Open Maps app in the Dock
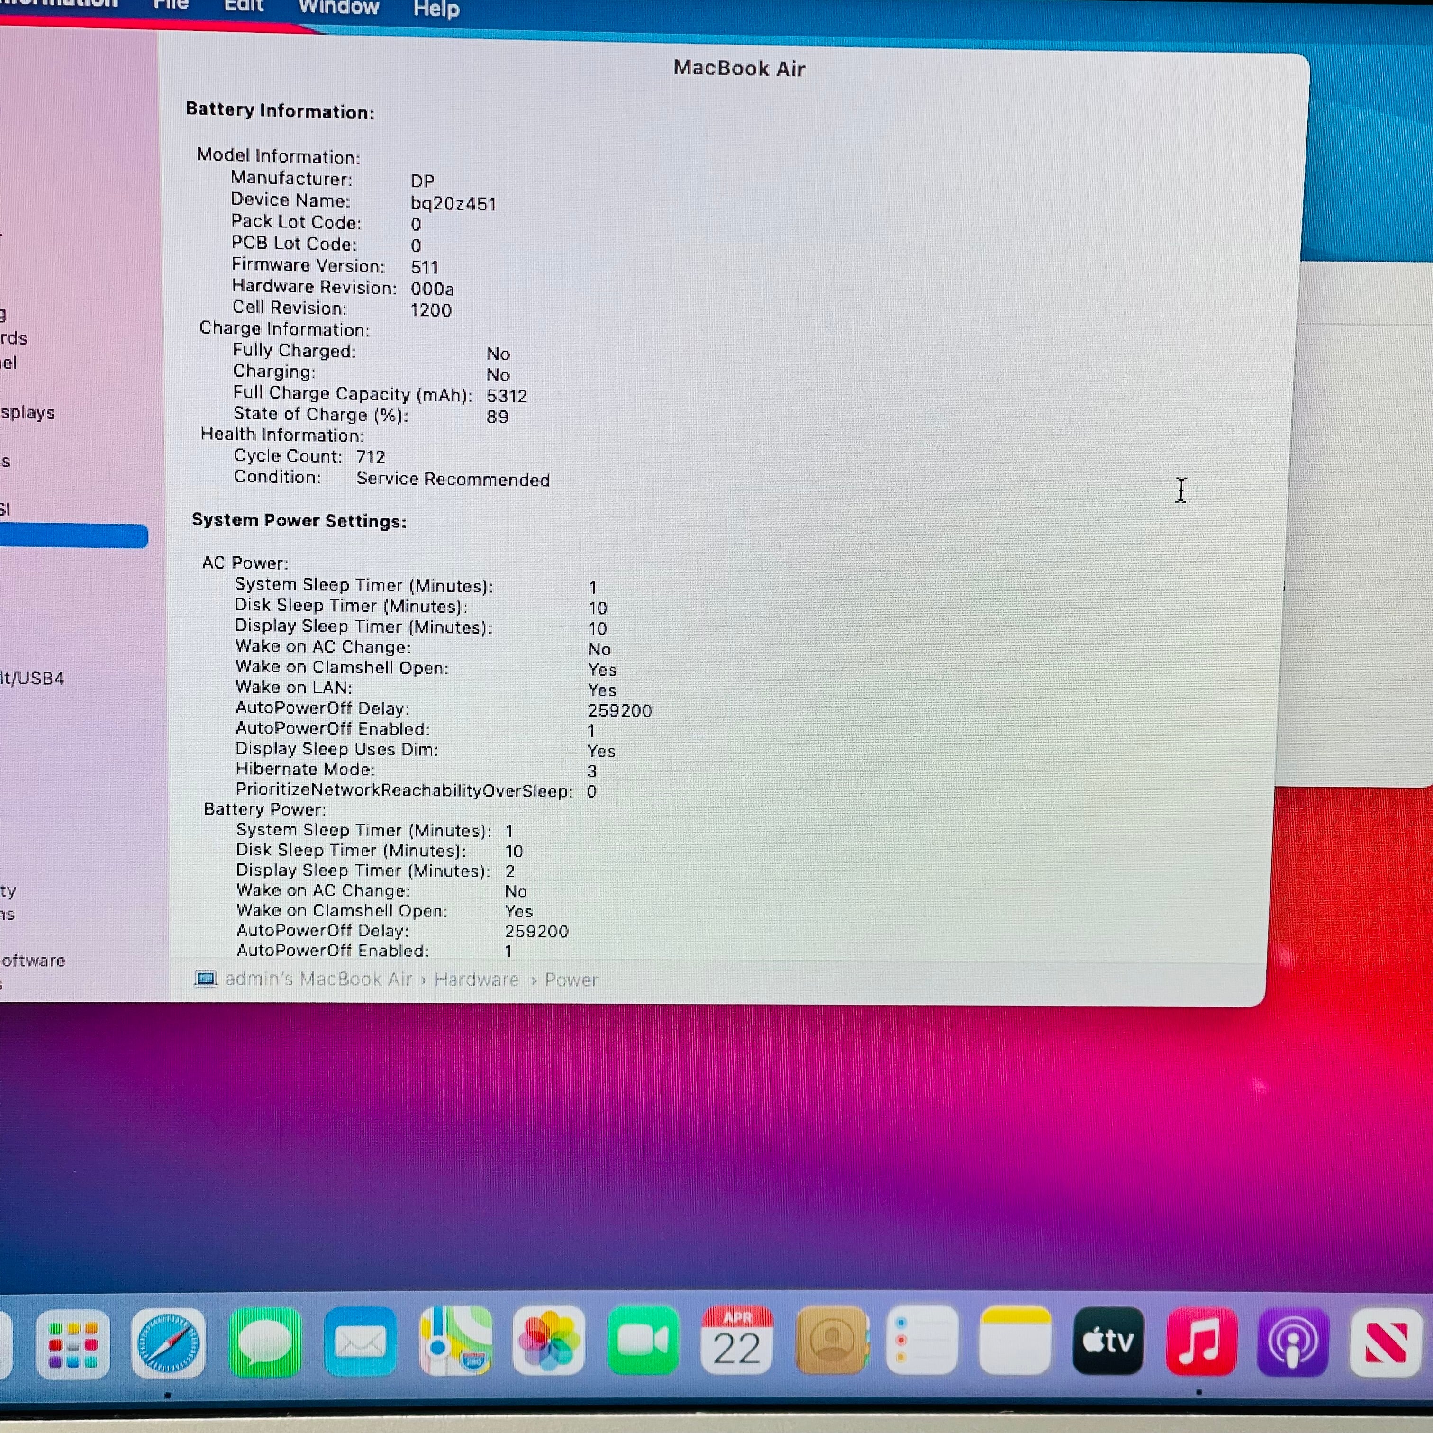 (455, 1340)
